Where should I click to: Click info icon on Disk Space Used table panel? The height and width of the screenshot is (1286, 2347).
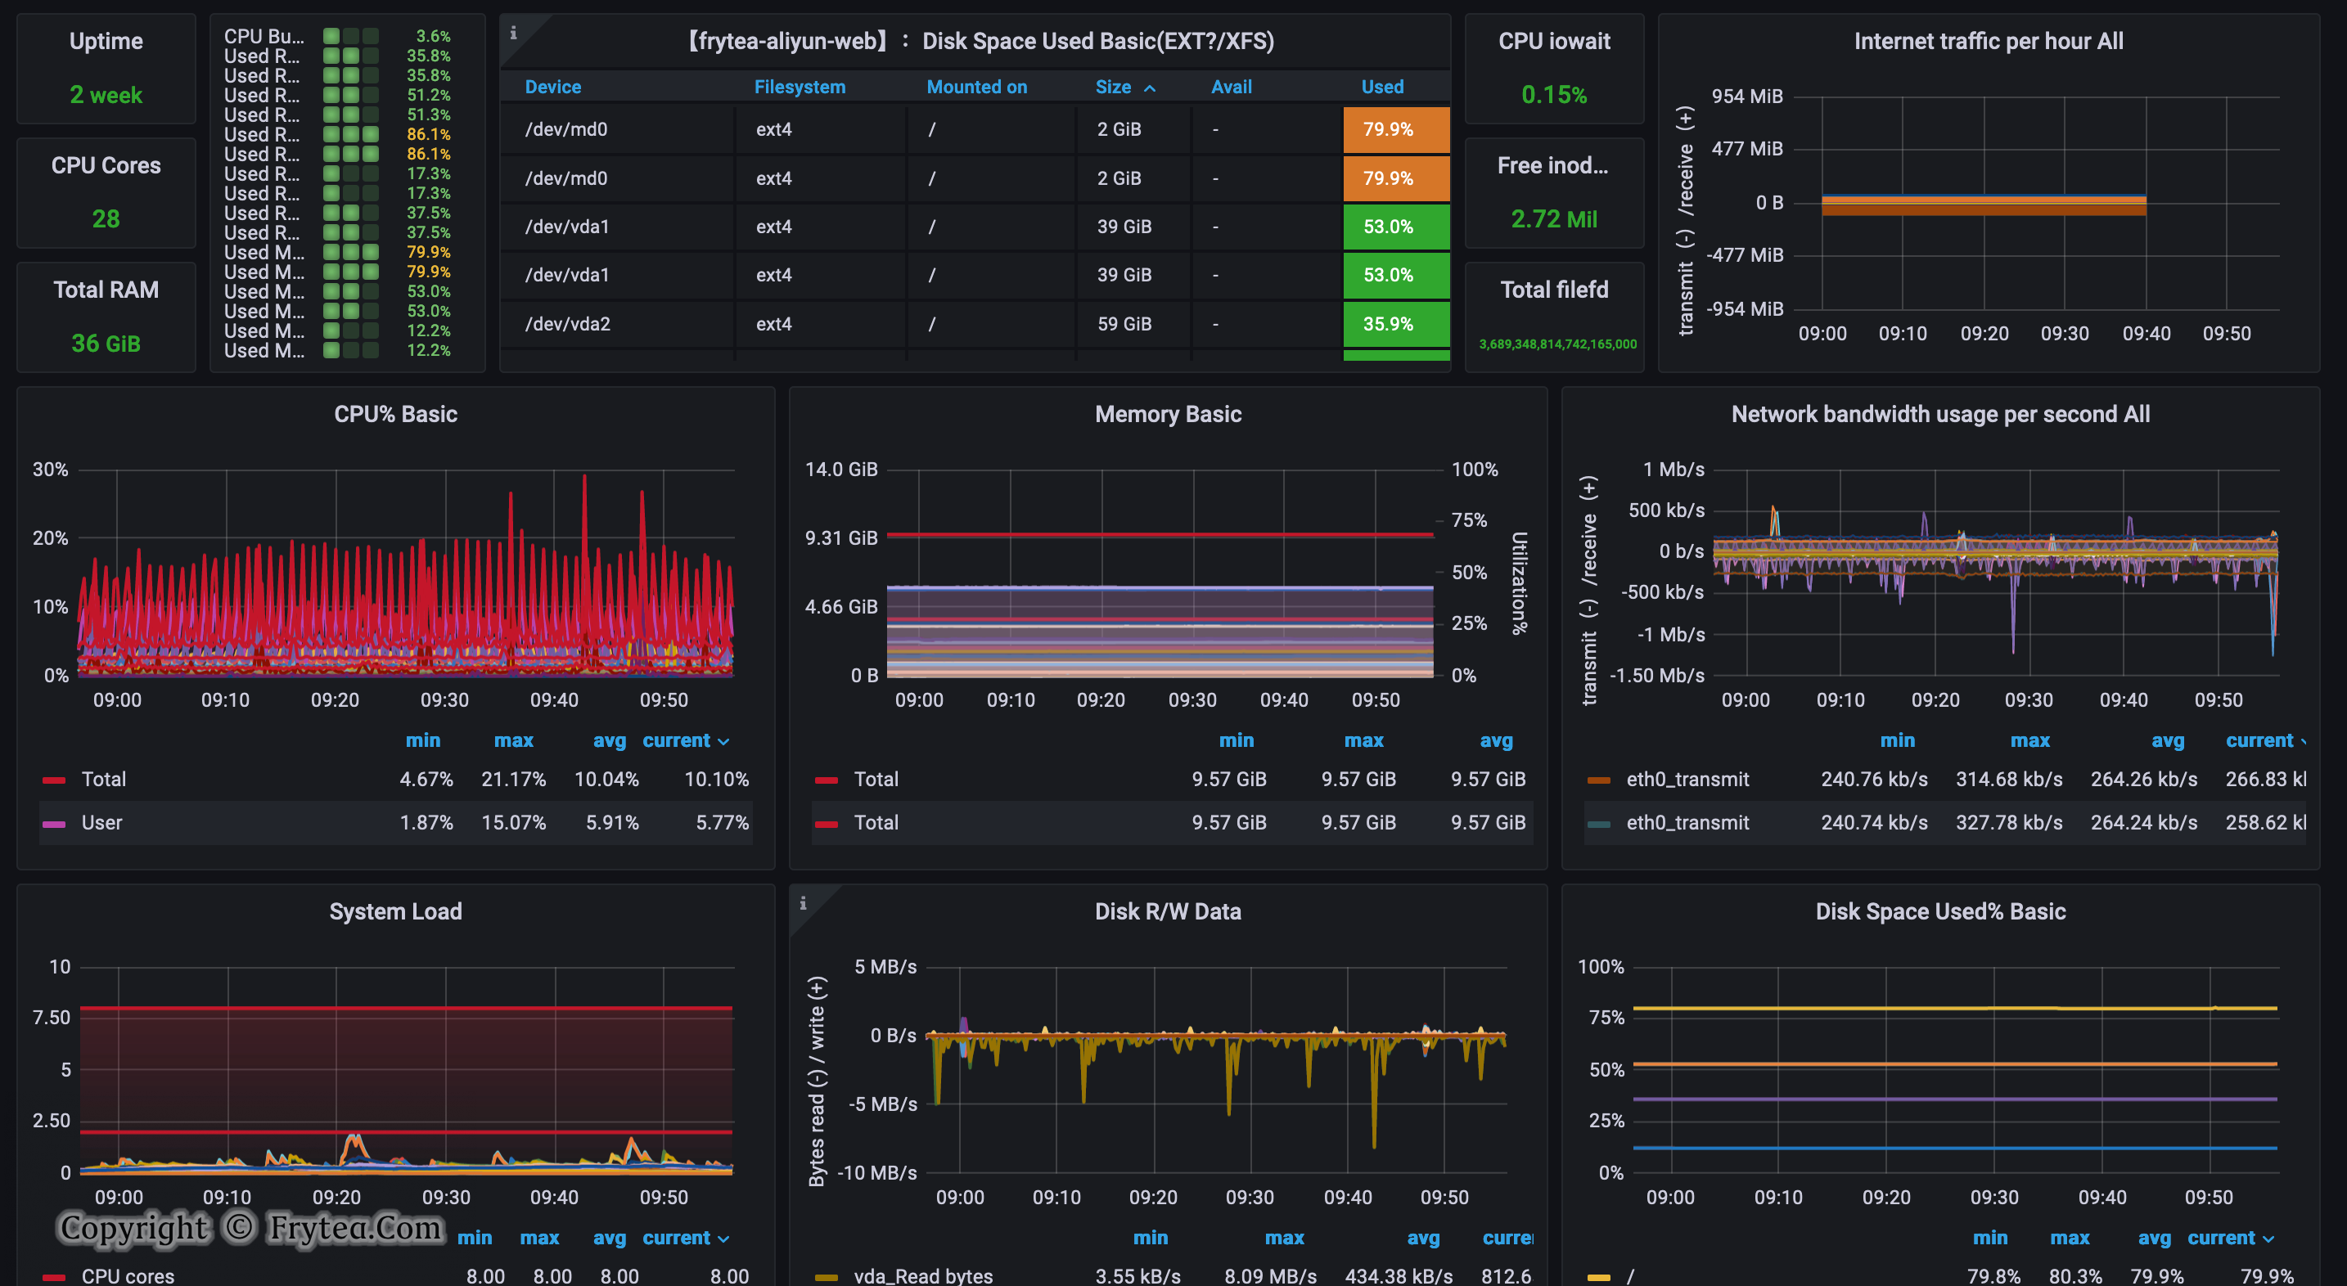513,33
